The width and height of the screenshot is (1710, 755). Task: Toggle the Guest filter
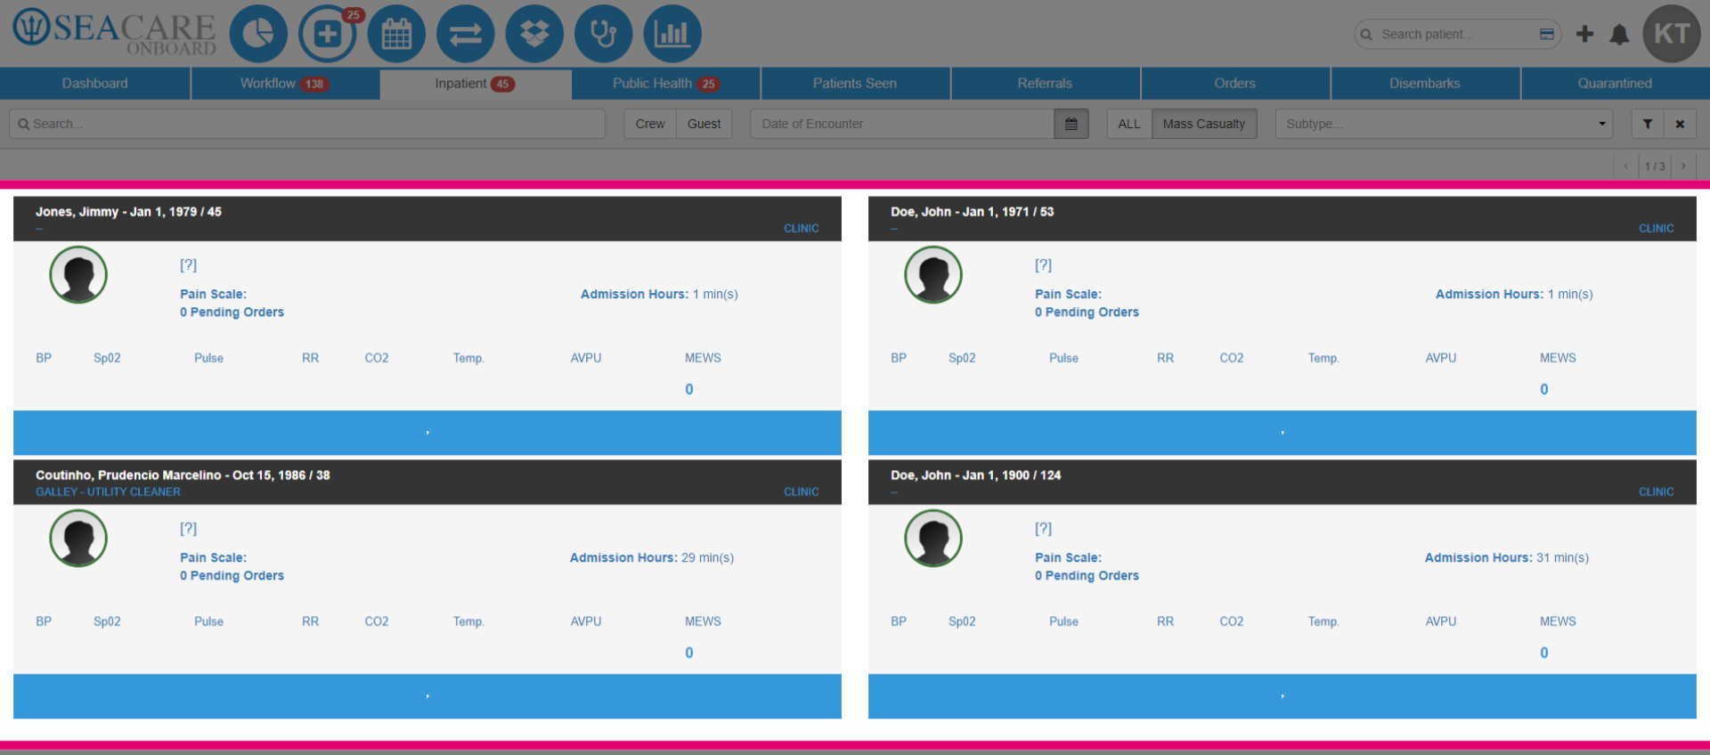tap(704, 124)
